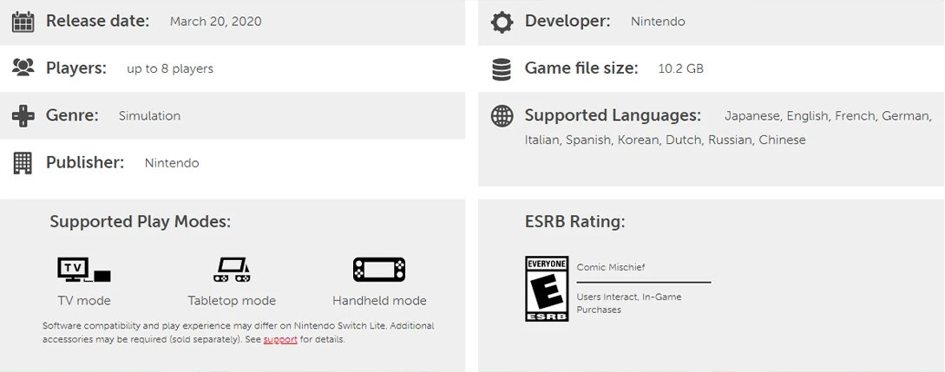
Task: Select the Handheld mode console icon
Action: 379,270
